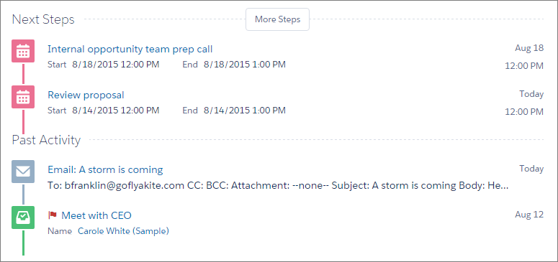Click the Aug 12 date on the task row

529,215
